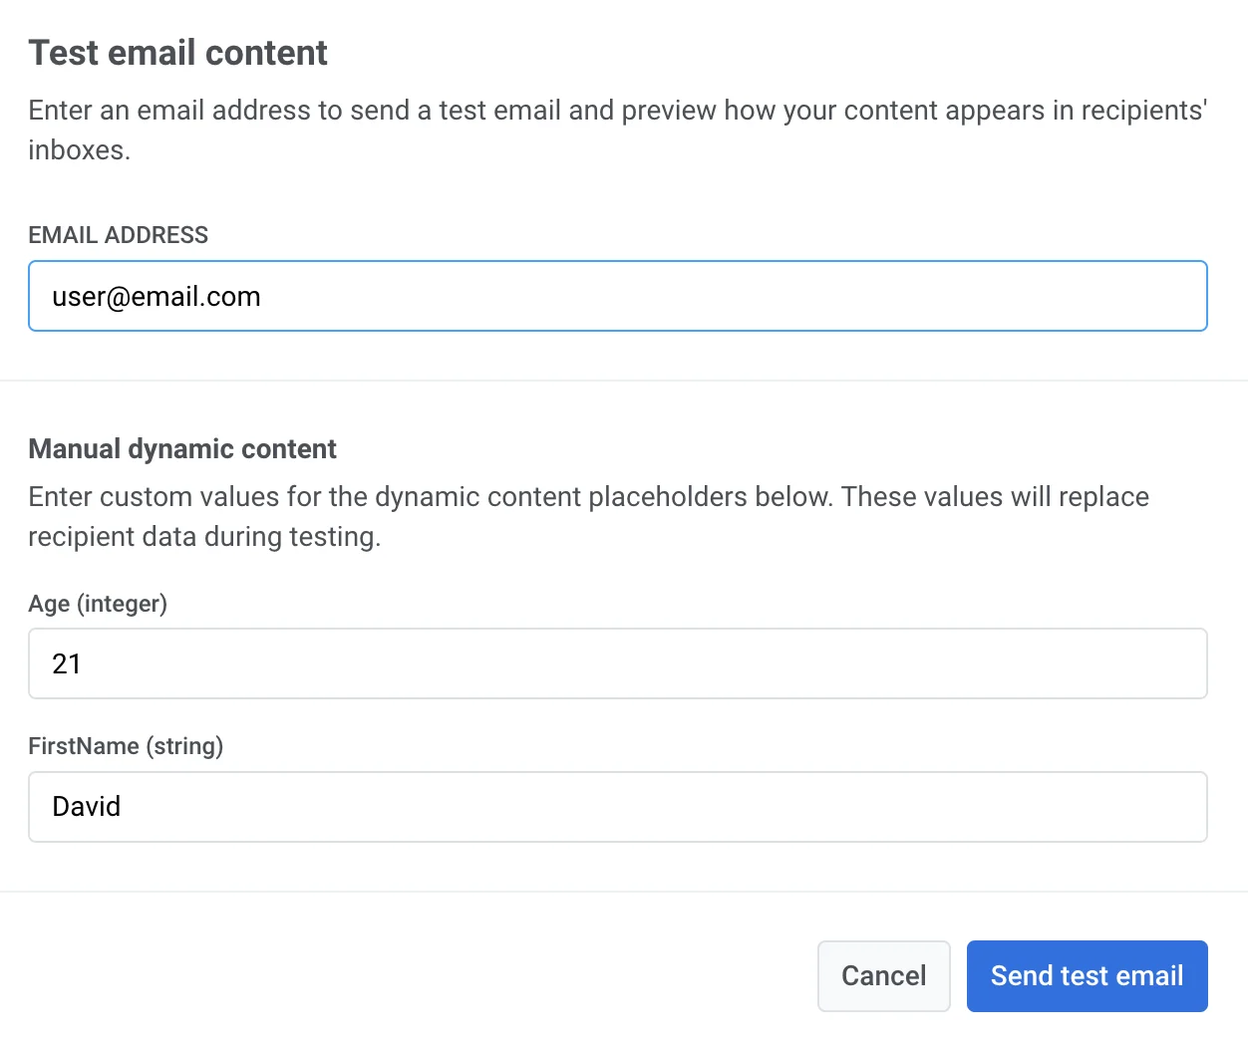Place cursor on the name David
Screen dimensions: 1248x1046
click(87, 807)
